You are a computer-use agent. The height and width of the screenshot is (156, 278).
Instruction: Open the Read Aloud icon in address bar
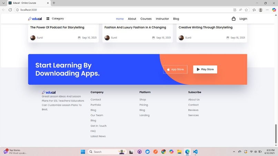tap(240, 10)
